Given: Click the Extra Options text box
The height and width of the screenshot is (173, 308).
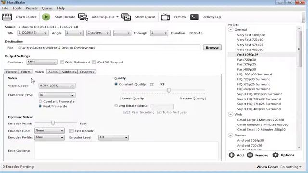Looking at the screenshot, I should 126,150.
